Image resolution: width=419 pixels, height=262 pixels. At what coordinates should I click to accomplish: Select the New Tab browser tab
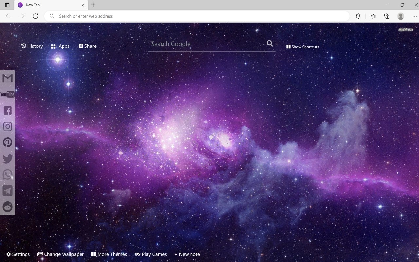tap(51, 5)
